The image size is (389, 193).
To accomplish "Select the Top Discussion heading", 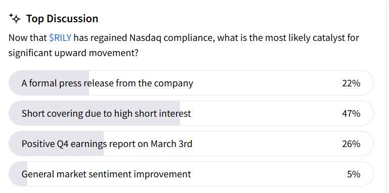I will [x=62, y=19].
